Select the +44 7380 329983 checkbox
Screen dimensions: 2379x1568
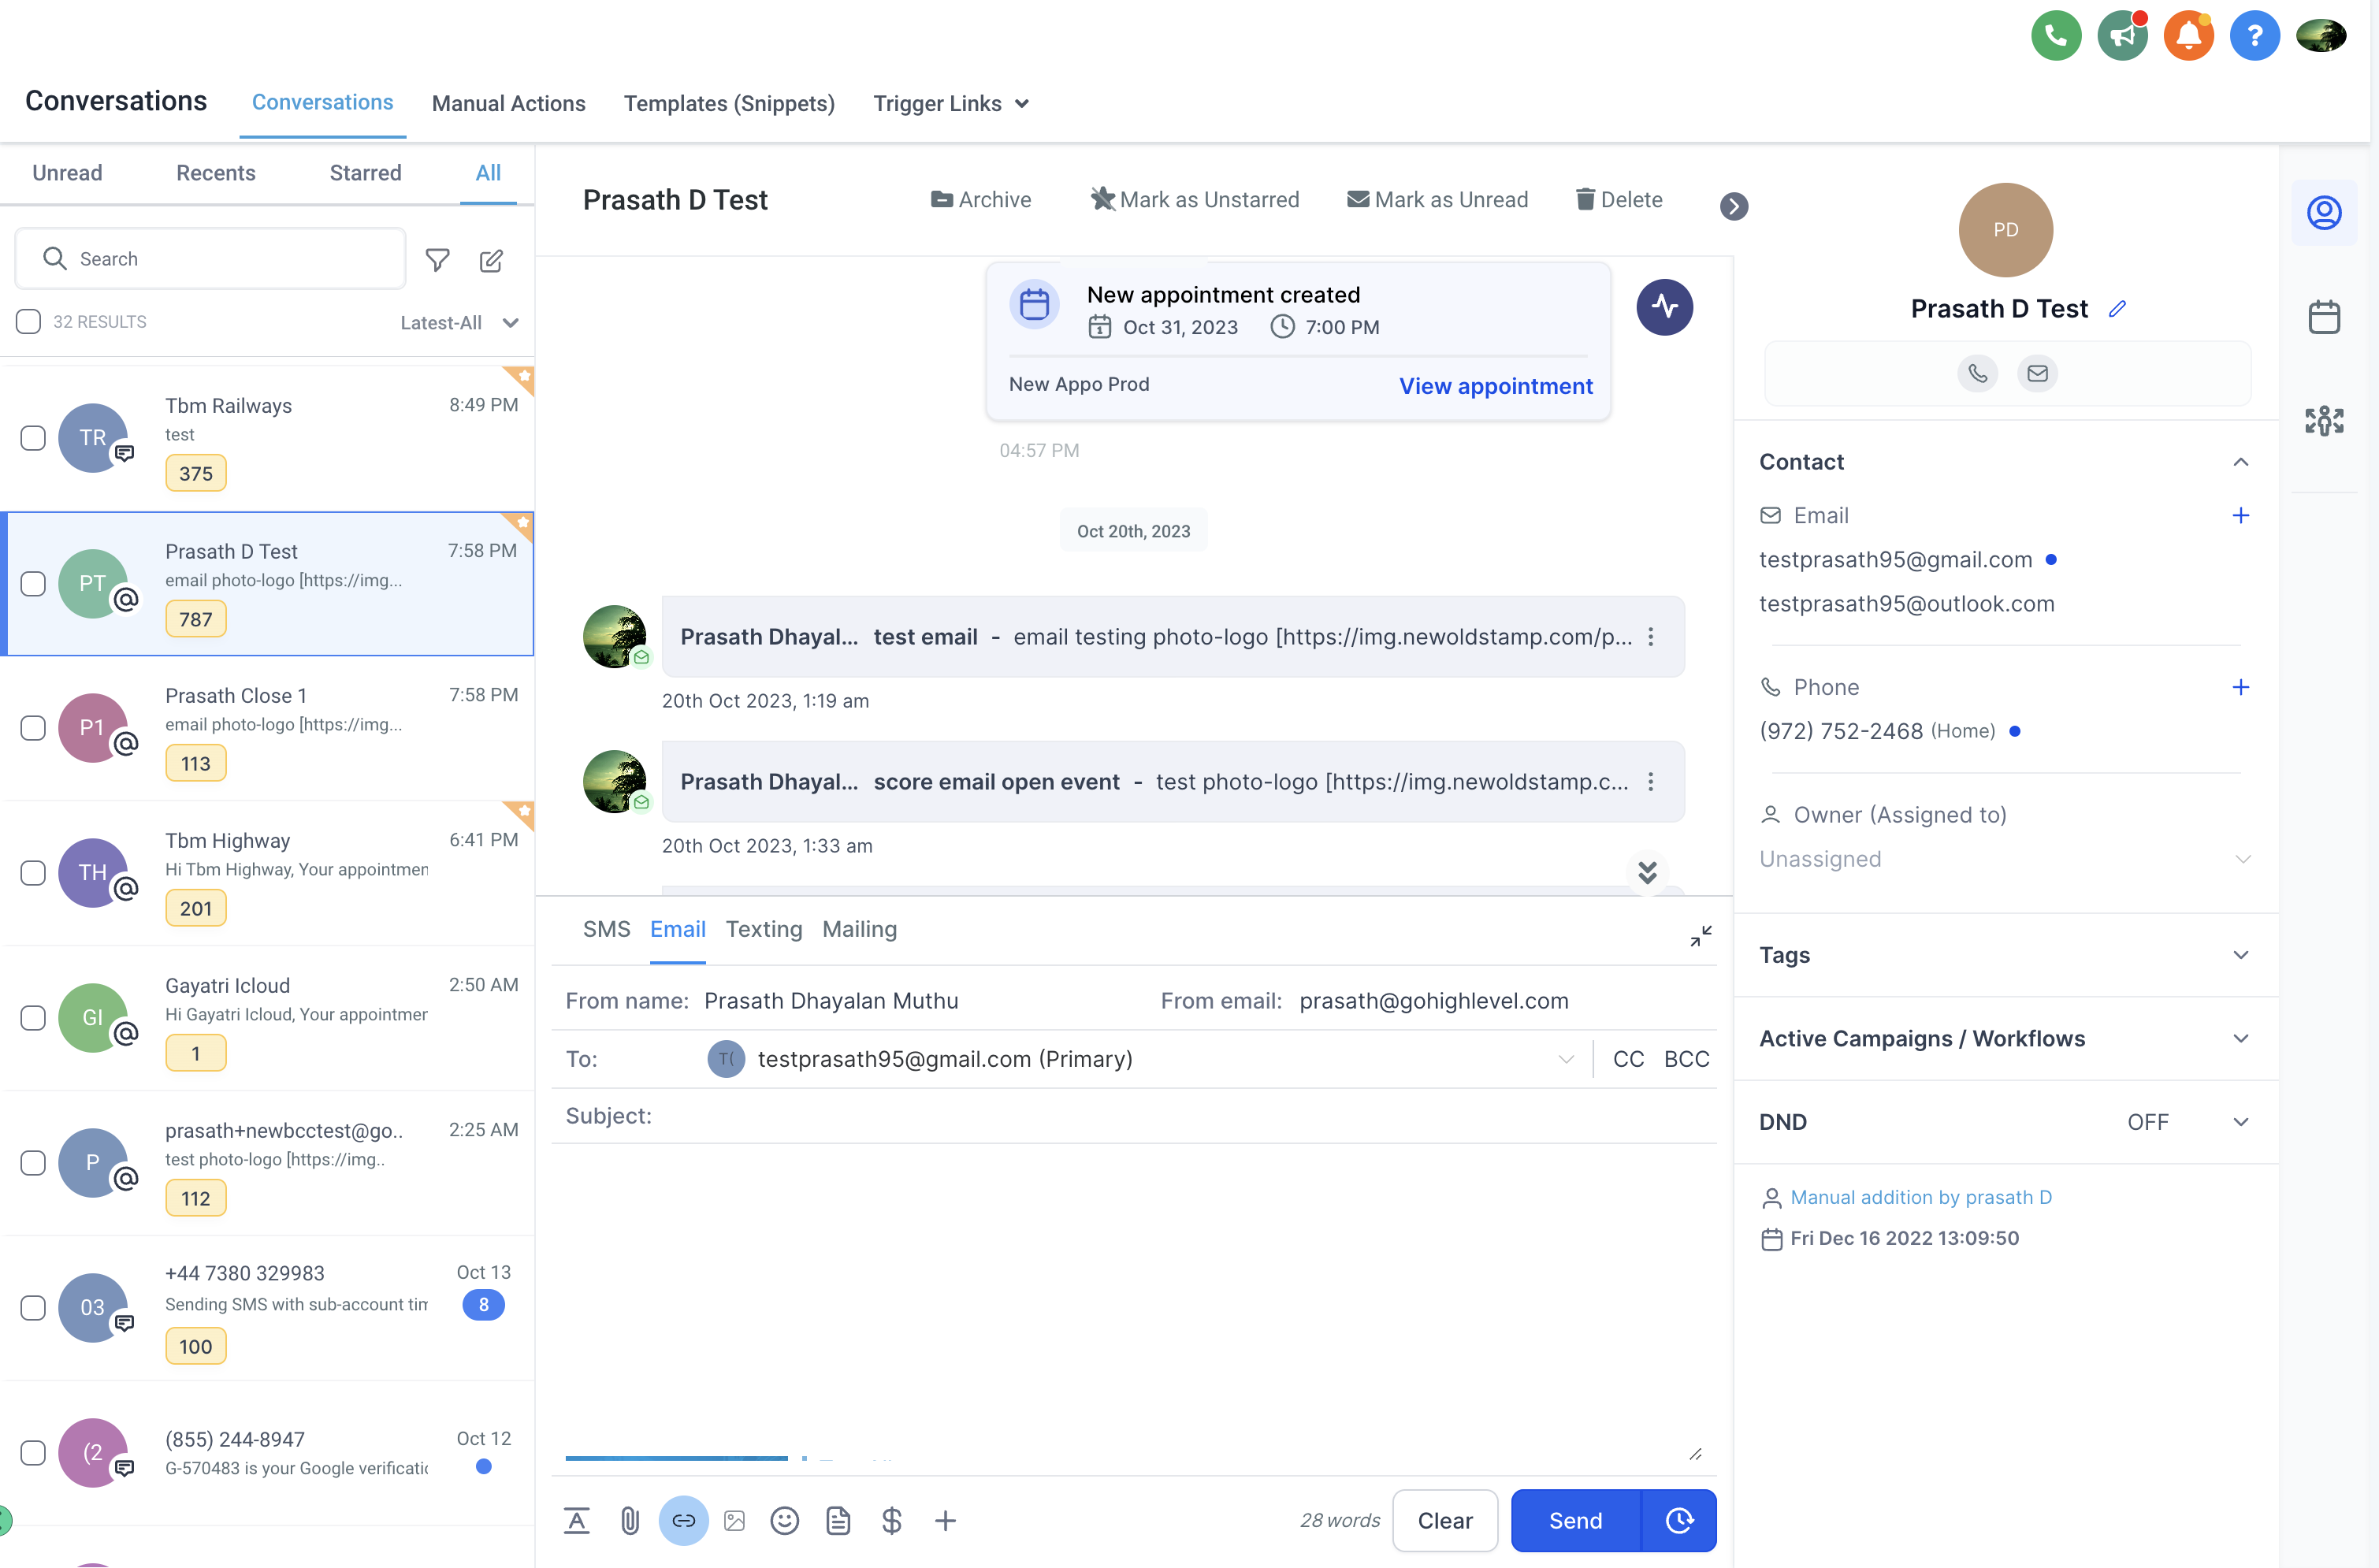point(33,1307)
